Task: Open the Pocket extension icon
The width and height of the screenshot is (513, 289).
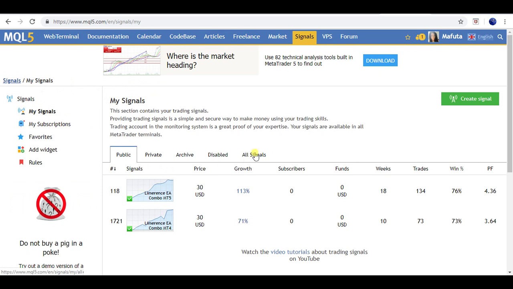Action: pyautogui.click(x=476, y=22)
